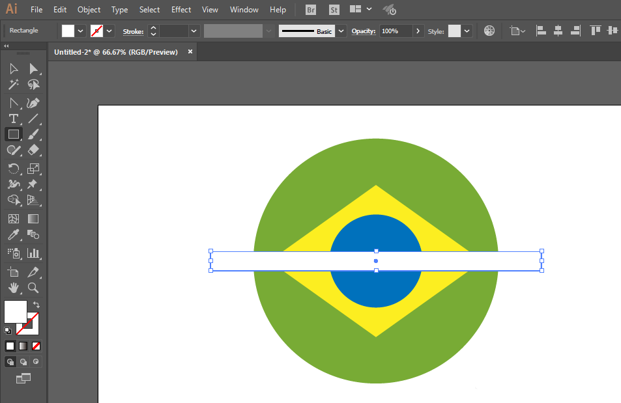Open the Select menu
621x403 pixels.
click(x=149, y=10)
